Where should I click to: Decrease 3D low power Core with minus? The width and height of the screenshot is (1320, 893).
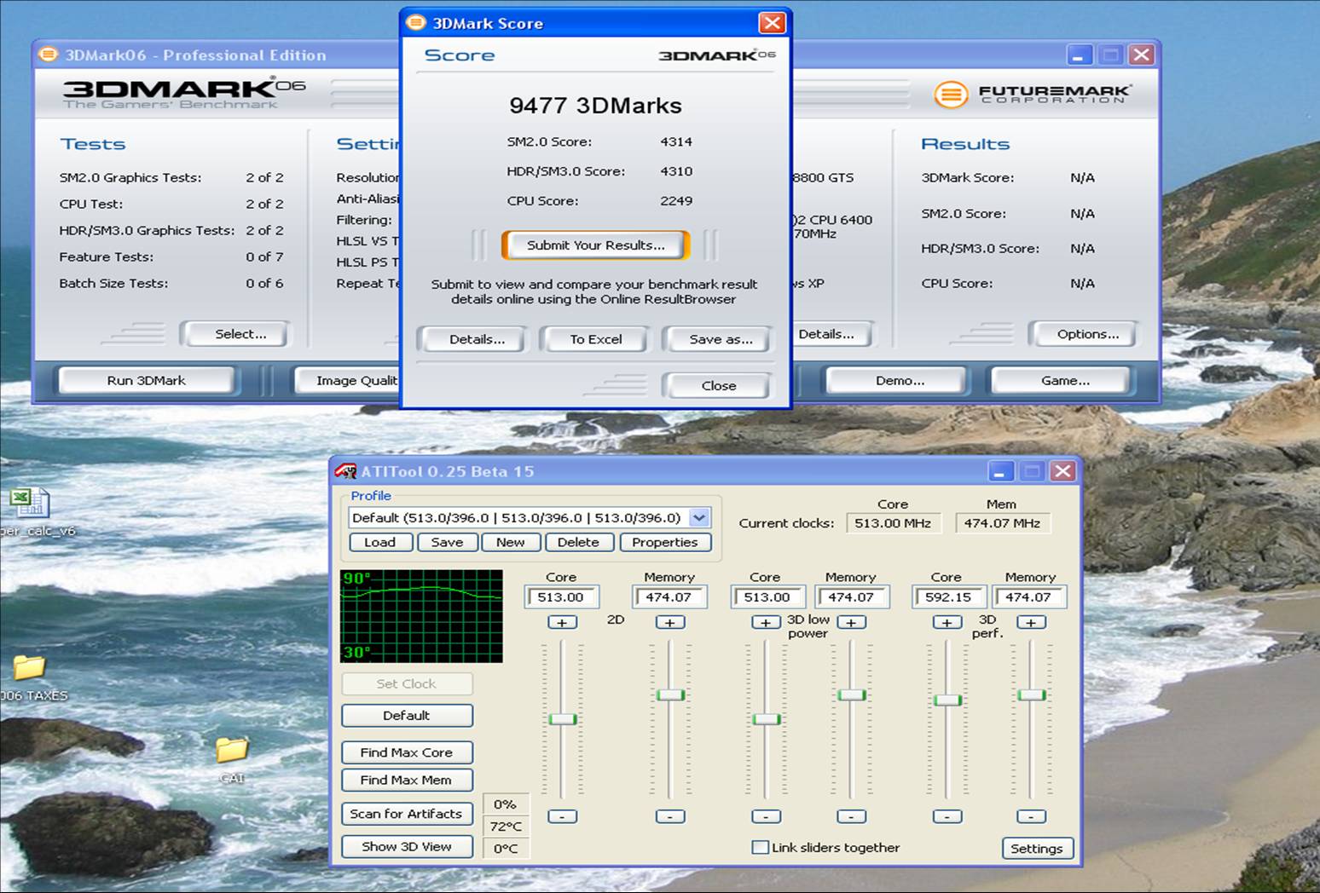click(x=766, y=816)
